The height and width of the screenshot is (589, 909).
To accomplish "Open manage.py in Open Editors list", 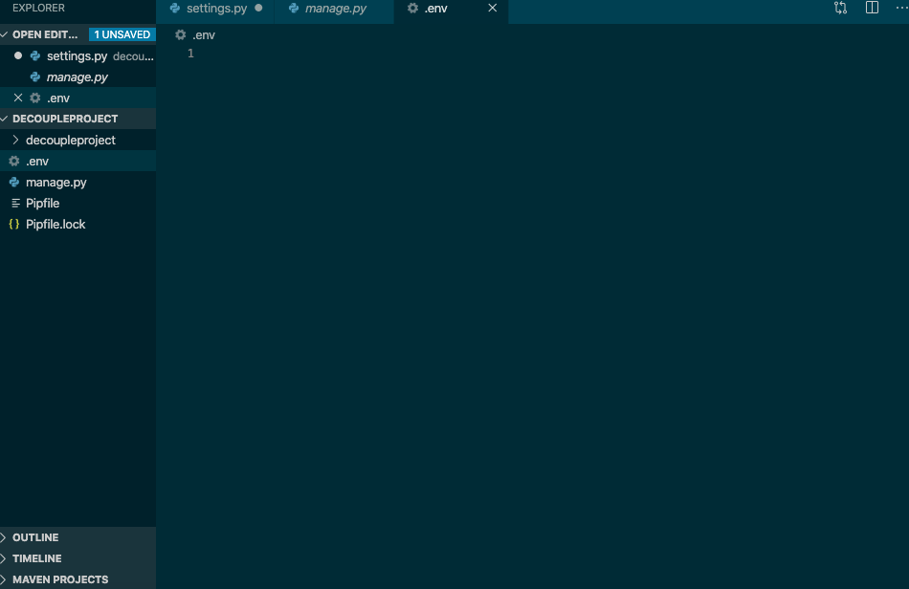I will point(78,77).
